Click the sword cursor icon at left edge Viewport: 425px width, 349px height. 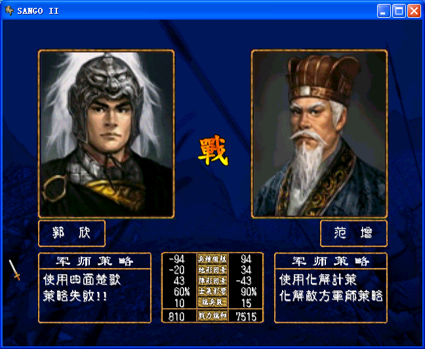pos(14,270)
